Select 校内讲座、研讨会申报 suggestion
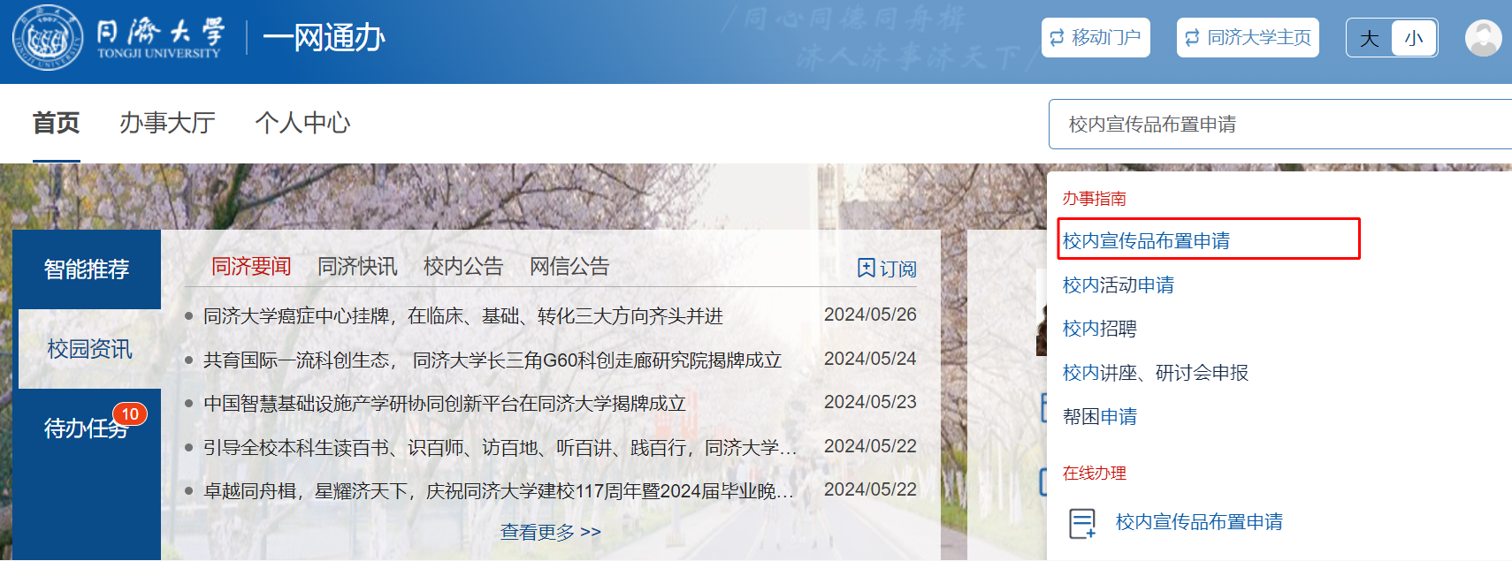This screenshot has width=1512, height=561. [1156, 373]
